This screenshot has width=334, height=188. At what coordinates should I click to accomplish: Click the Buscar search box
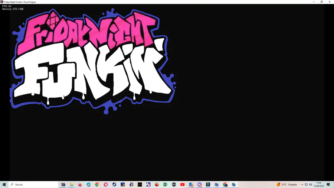click(33, 184)
